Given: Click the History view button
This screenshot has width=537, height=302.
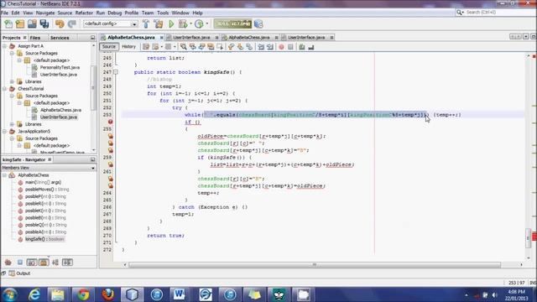Looking at the screenshot, I should coord(128,47).
